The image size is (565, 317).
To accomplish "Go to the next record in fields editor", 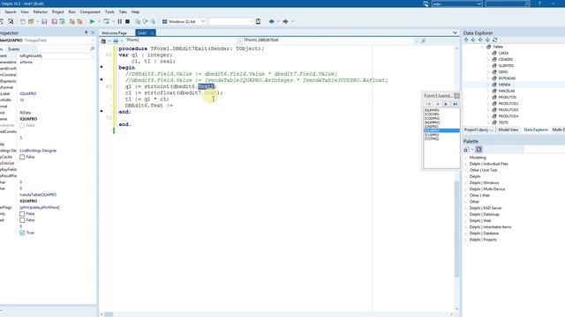I will (x=446, y=104).
